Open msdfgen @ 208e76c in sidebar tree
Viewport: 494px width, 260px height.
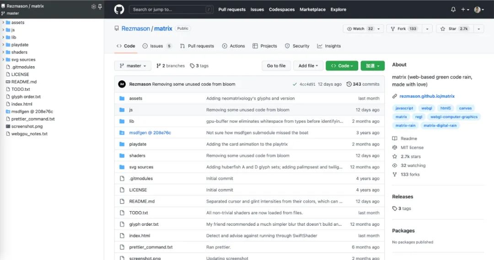(x=32, y=111)
